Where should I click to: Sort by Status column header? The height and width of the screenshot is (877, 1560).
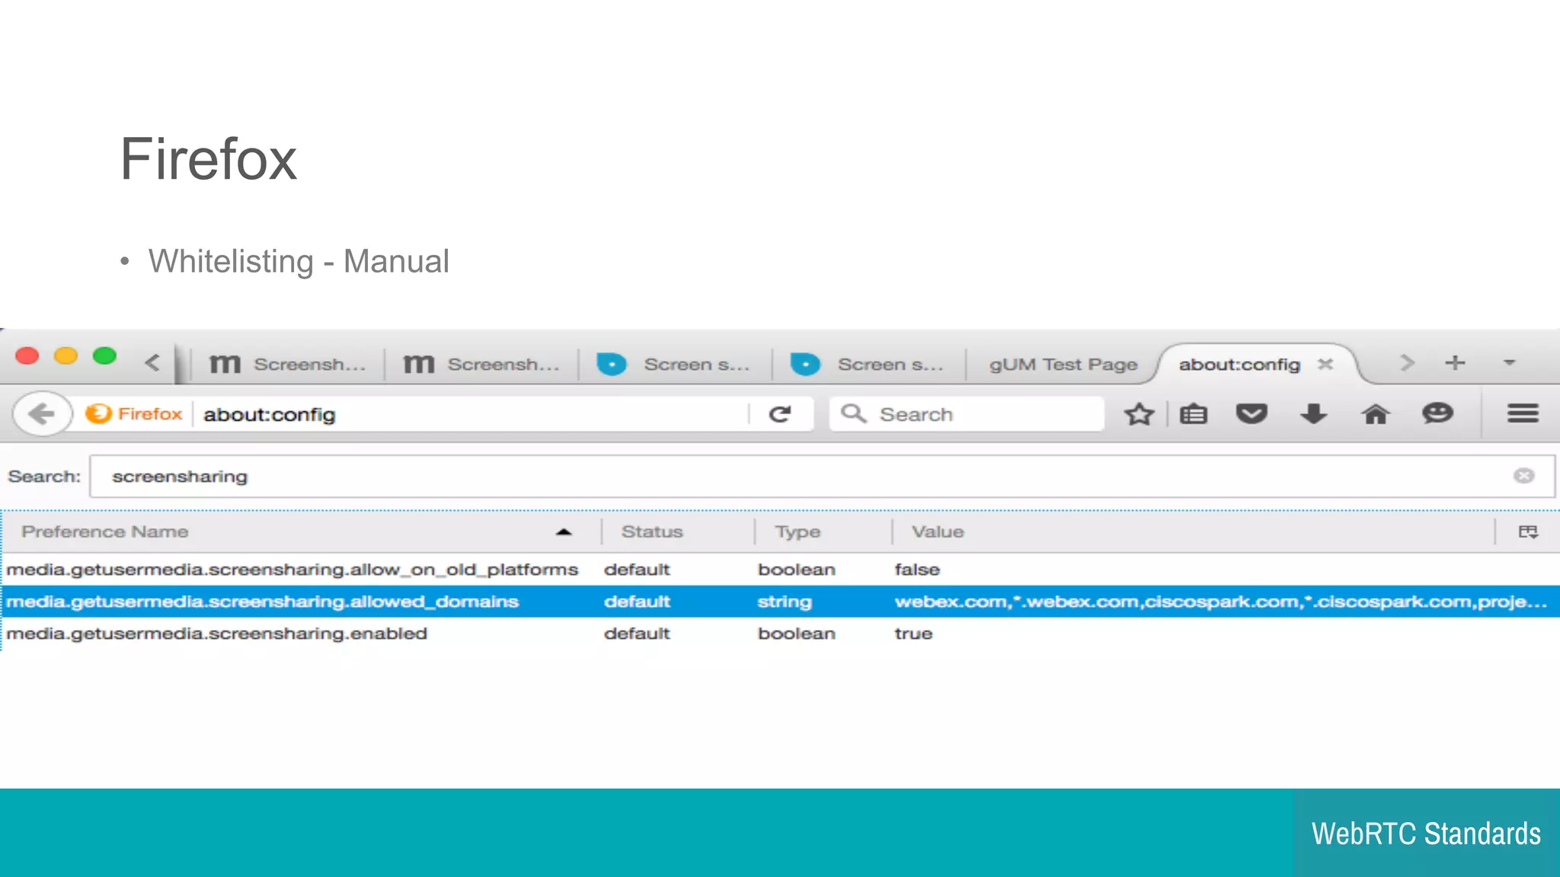(x=678, y=531)
